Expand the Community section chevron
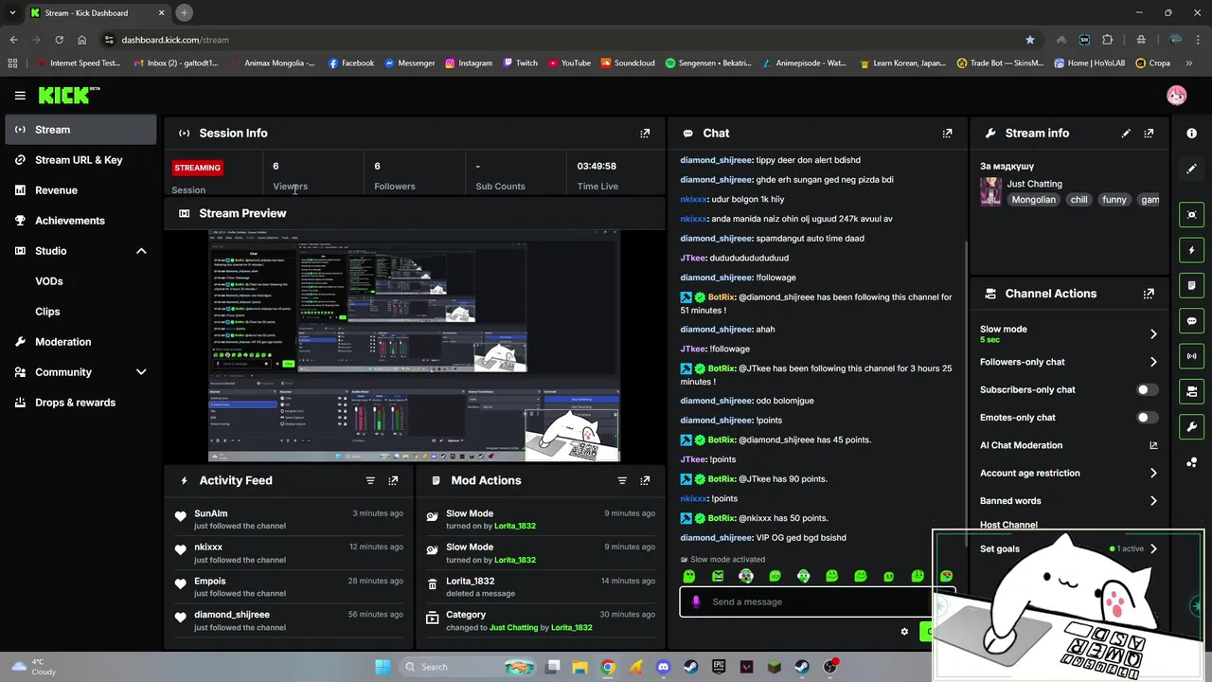This screenshot has width=1212, height=682. coord(141,372)
